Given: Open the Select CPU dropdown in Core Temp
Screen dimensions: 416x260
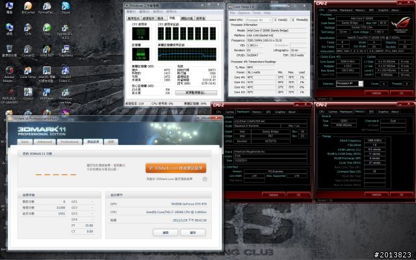Looking at the screenshot, I should (259, 20).
